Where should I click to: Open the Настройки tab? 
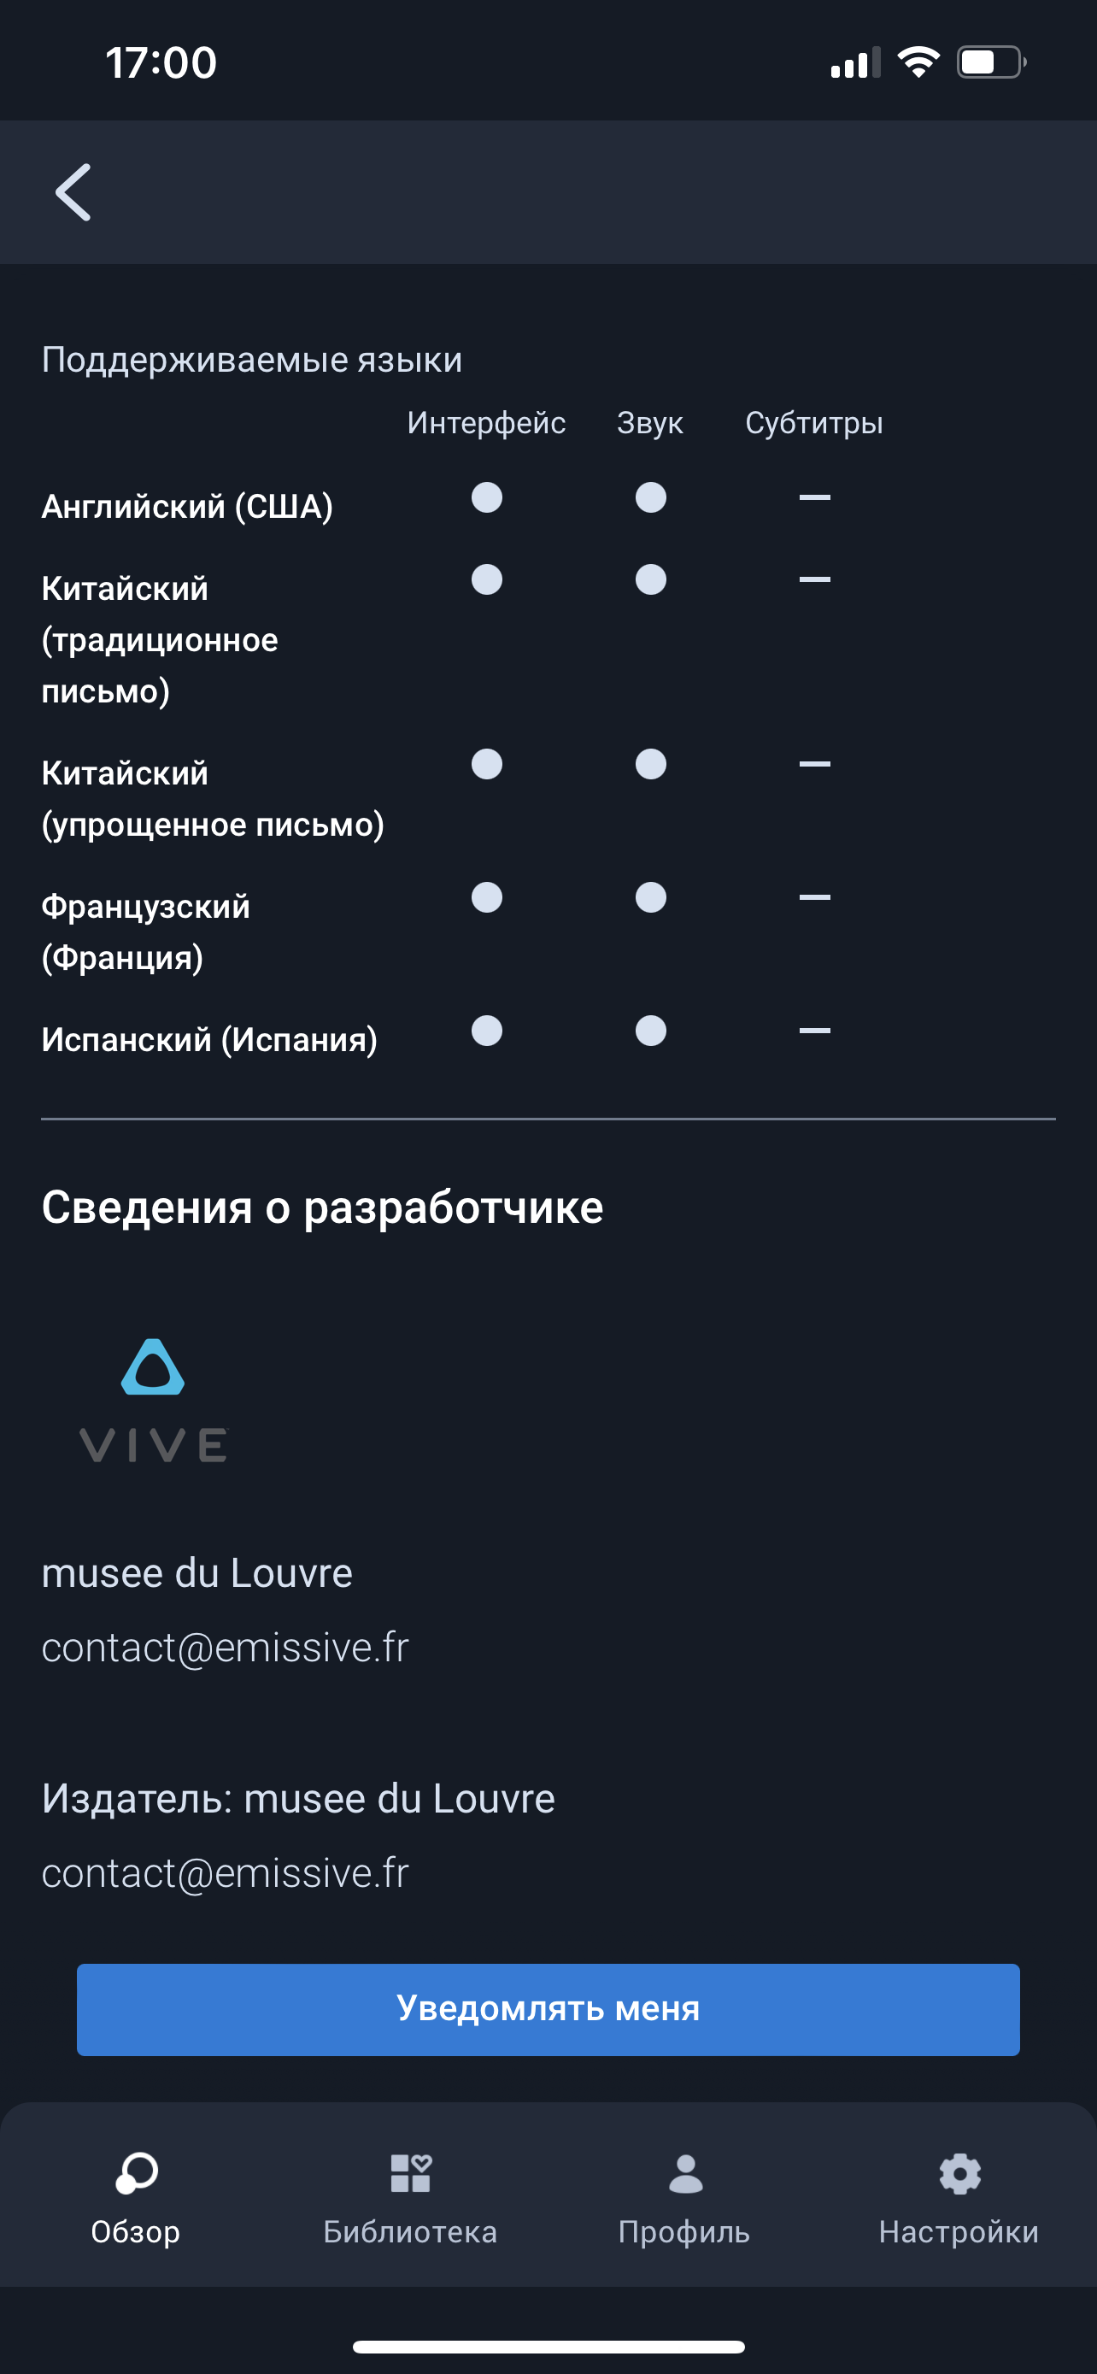[x=959, y=2197]
